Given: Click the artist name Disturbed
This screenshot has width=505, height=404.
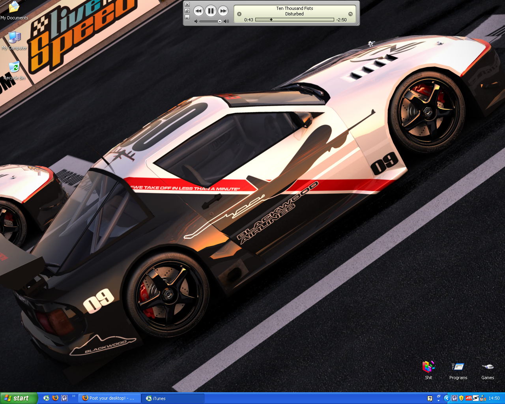Looking at the screenshot, I should click(295, 14).
